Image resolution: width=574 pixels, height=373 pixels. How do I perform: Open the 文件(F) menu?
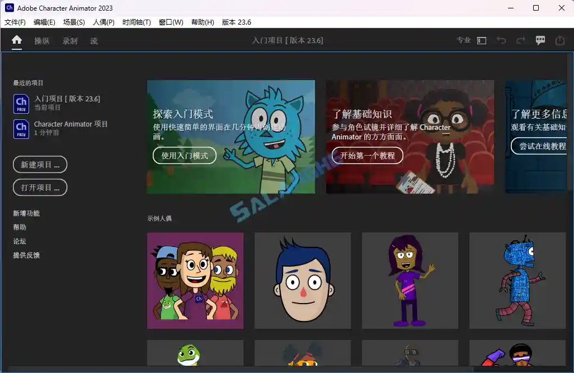15,22
